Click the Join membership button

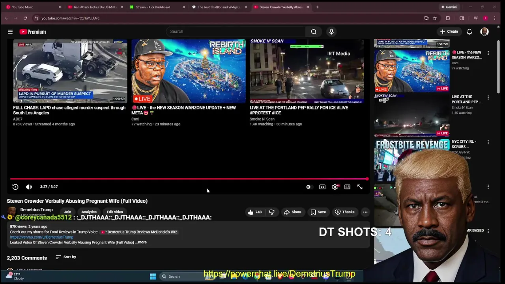[67, 212]
